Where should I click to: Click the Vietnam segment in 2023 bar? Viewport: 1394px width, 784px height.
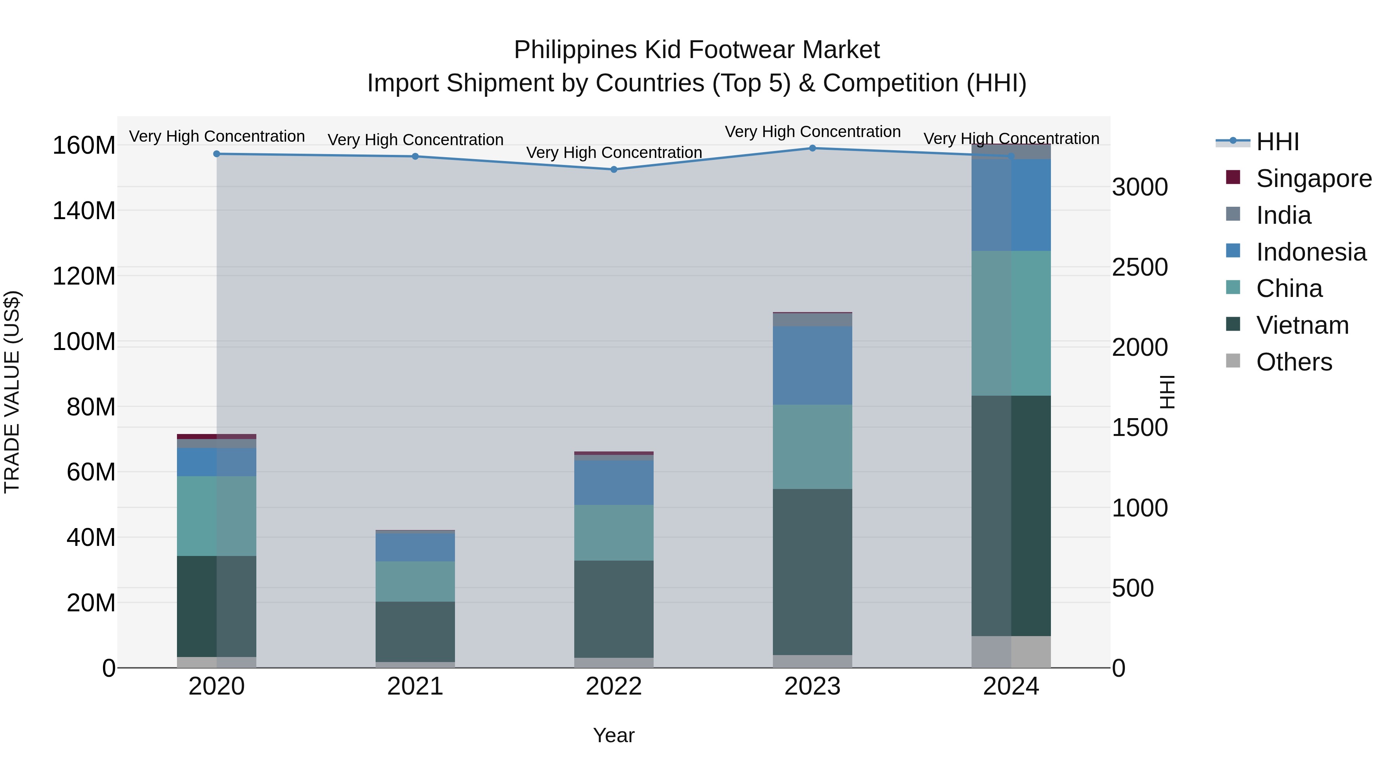812,573
